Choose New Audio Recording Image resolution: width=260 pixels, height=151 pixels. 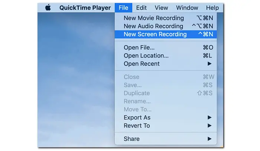coord(166,26)
